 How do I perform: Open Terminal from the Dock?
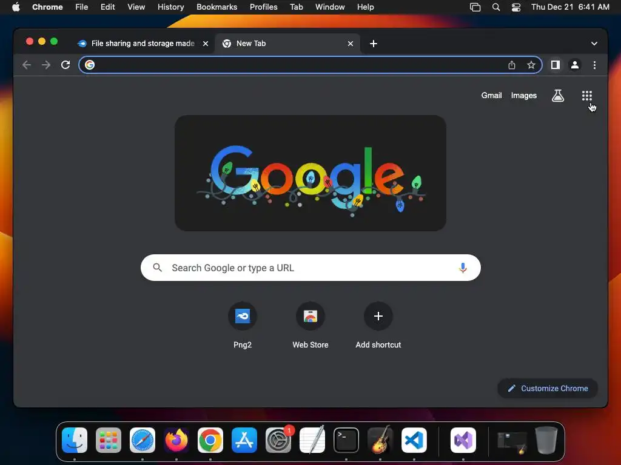tap(346, 440)
